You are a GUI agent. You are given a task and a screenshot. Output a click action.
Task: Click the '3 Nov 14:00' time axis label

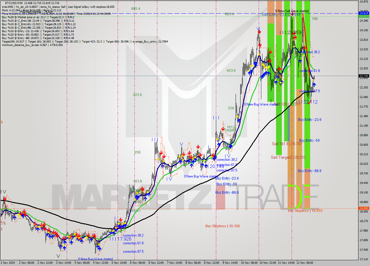pos(63,263)
